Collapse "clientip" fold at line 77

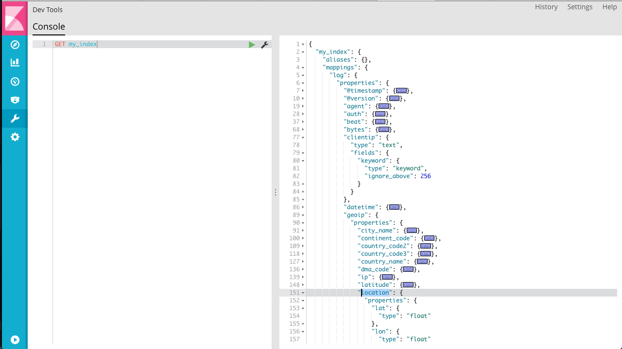pos(303,137)
